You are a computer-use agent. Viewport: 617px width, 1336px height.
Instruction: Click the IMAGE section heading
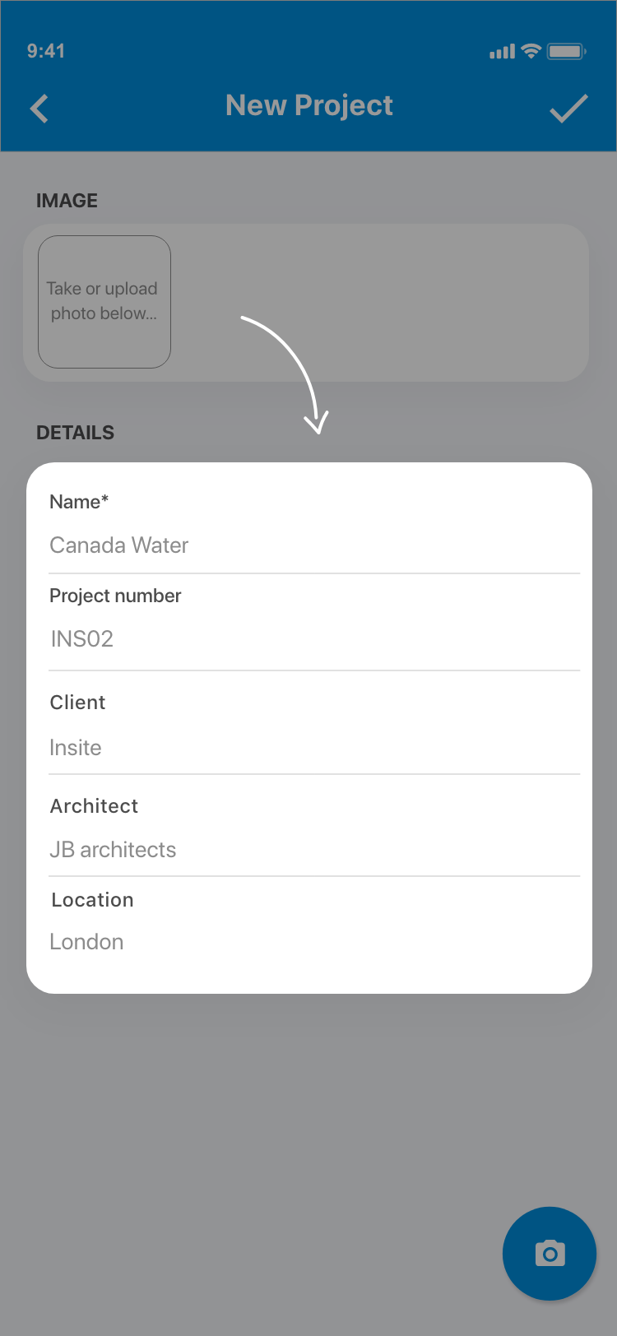(x=67, y=201)
